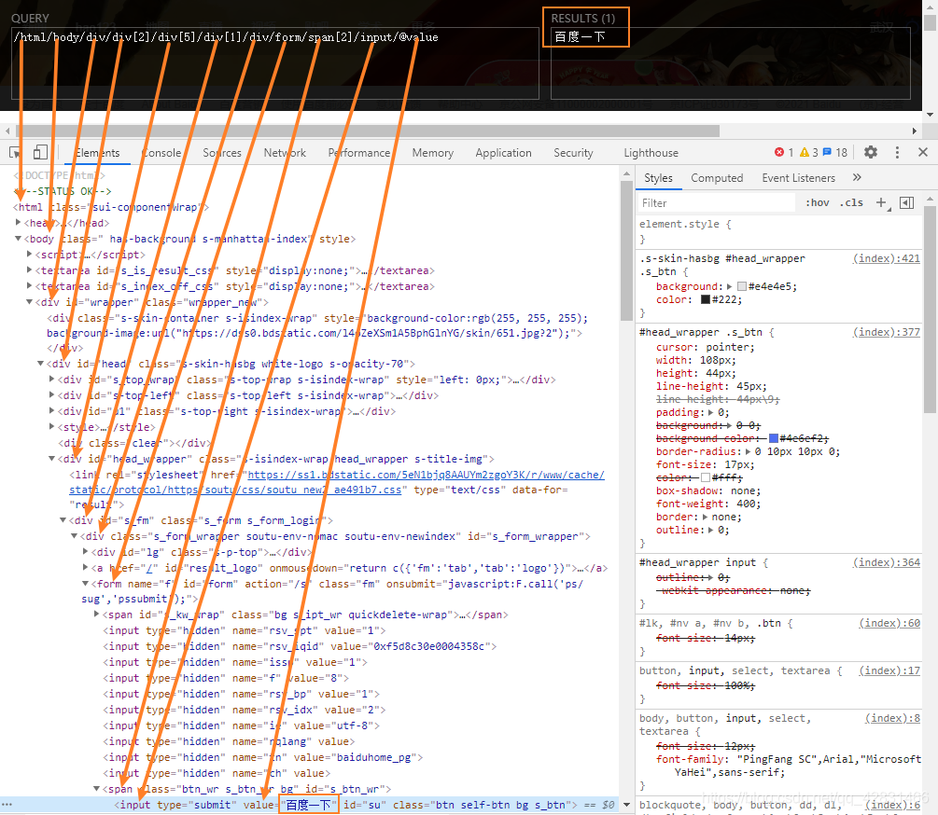Toggle the computed styles sidebar icon
The width and height of the screenshot is (938, 815).
point(907,203)
